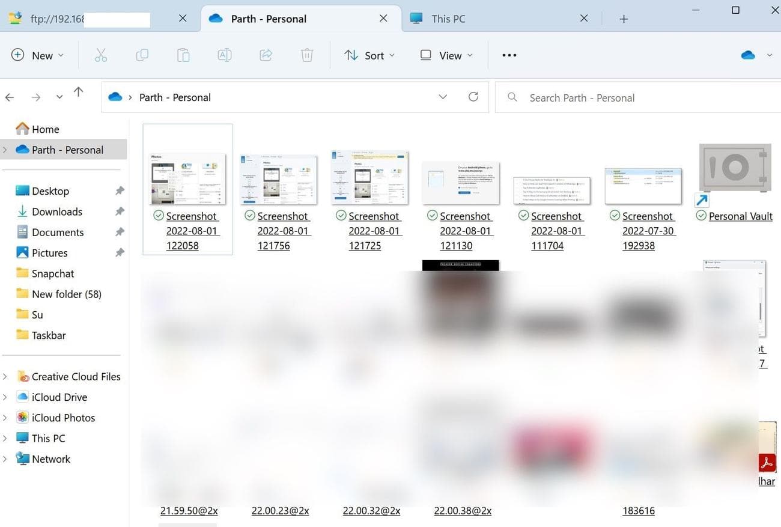Cut the selected file
Screen dimensions: 781x527
pyautogui.click(x=100, y=55)
